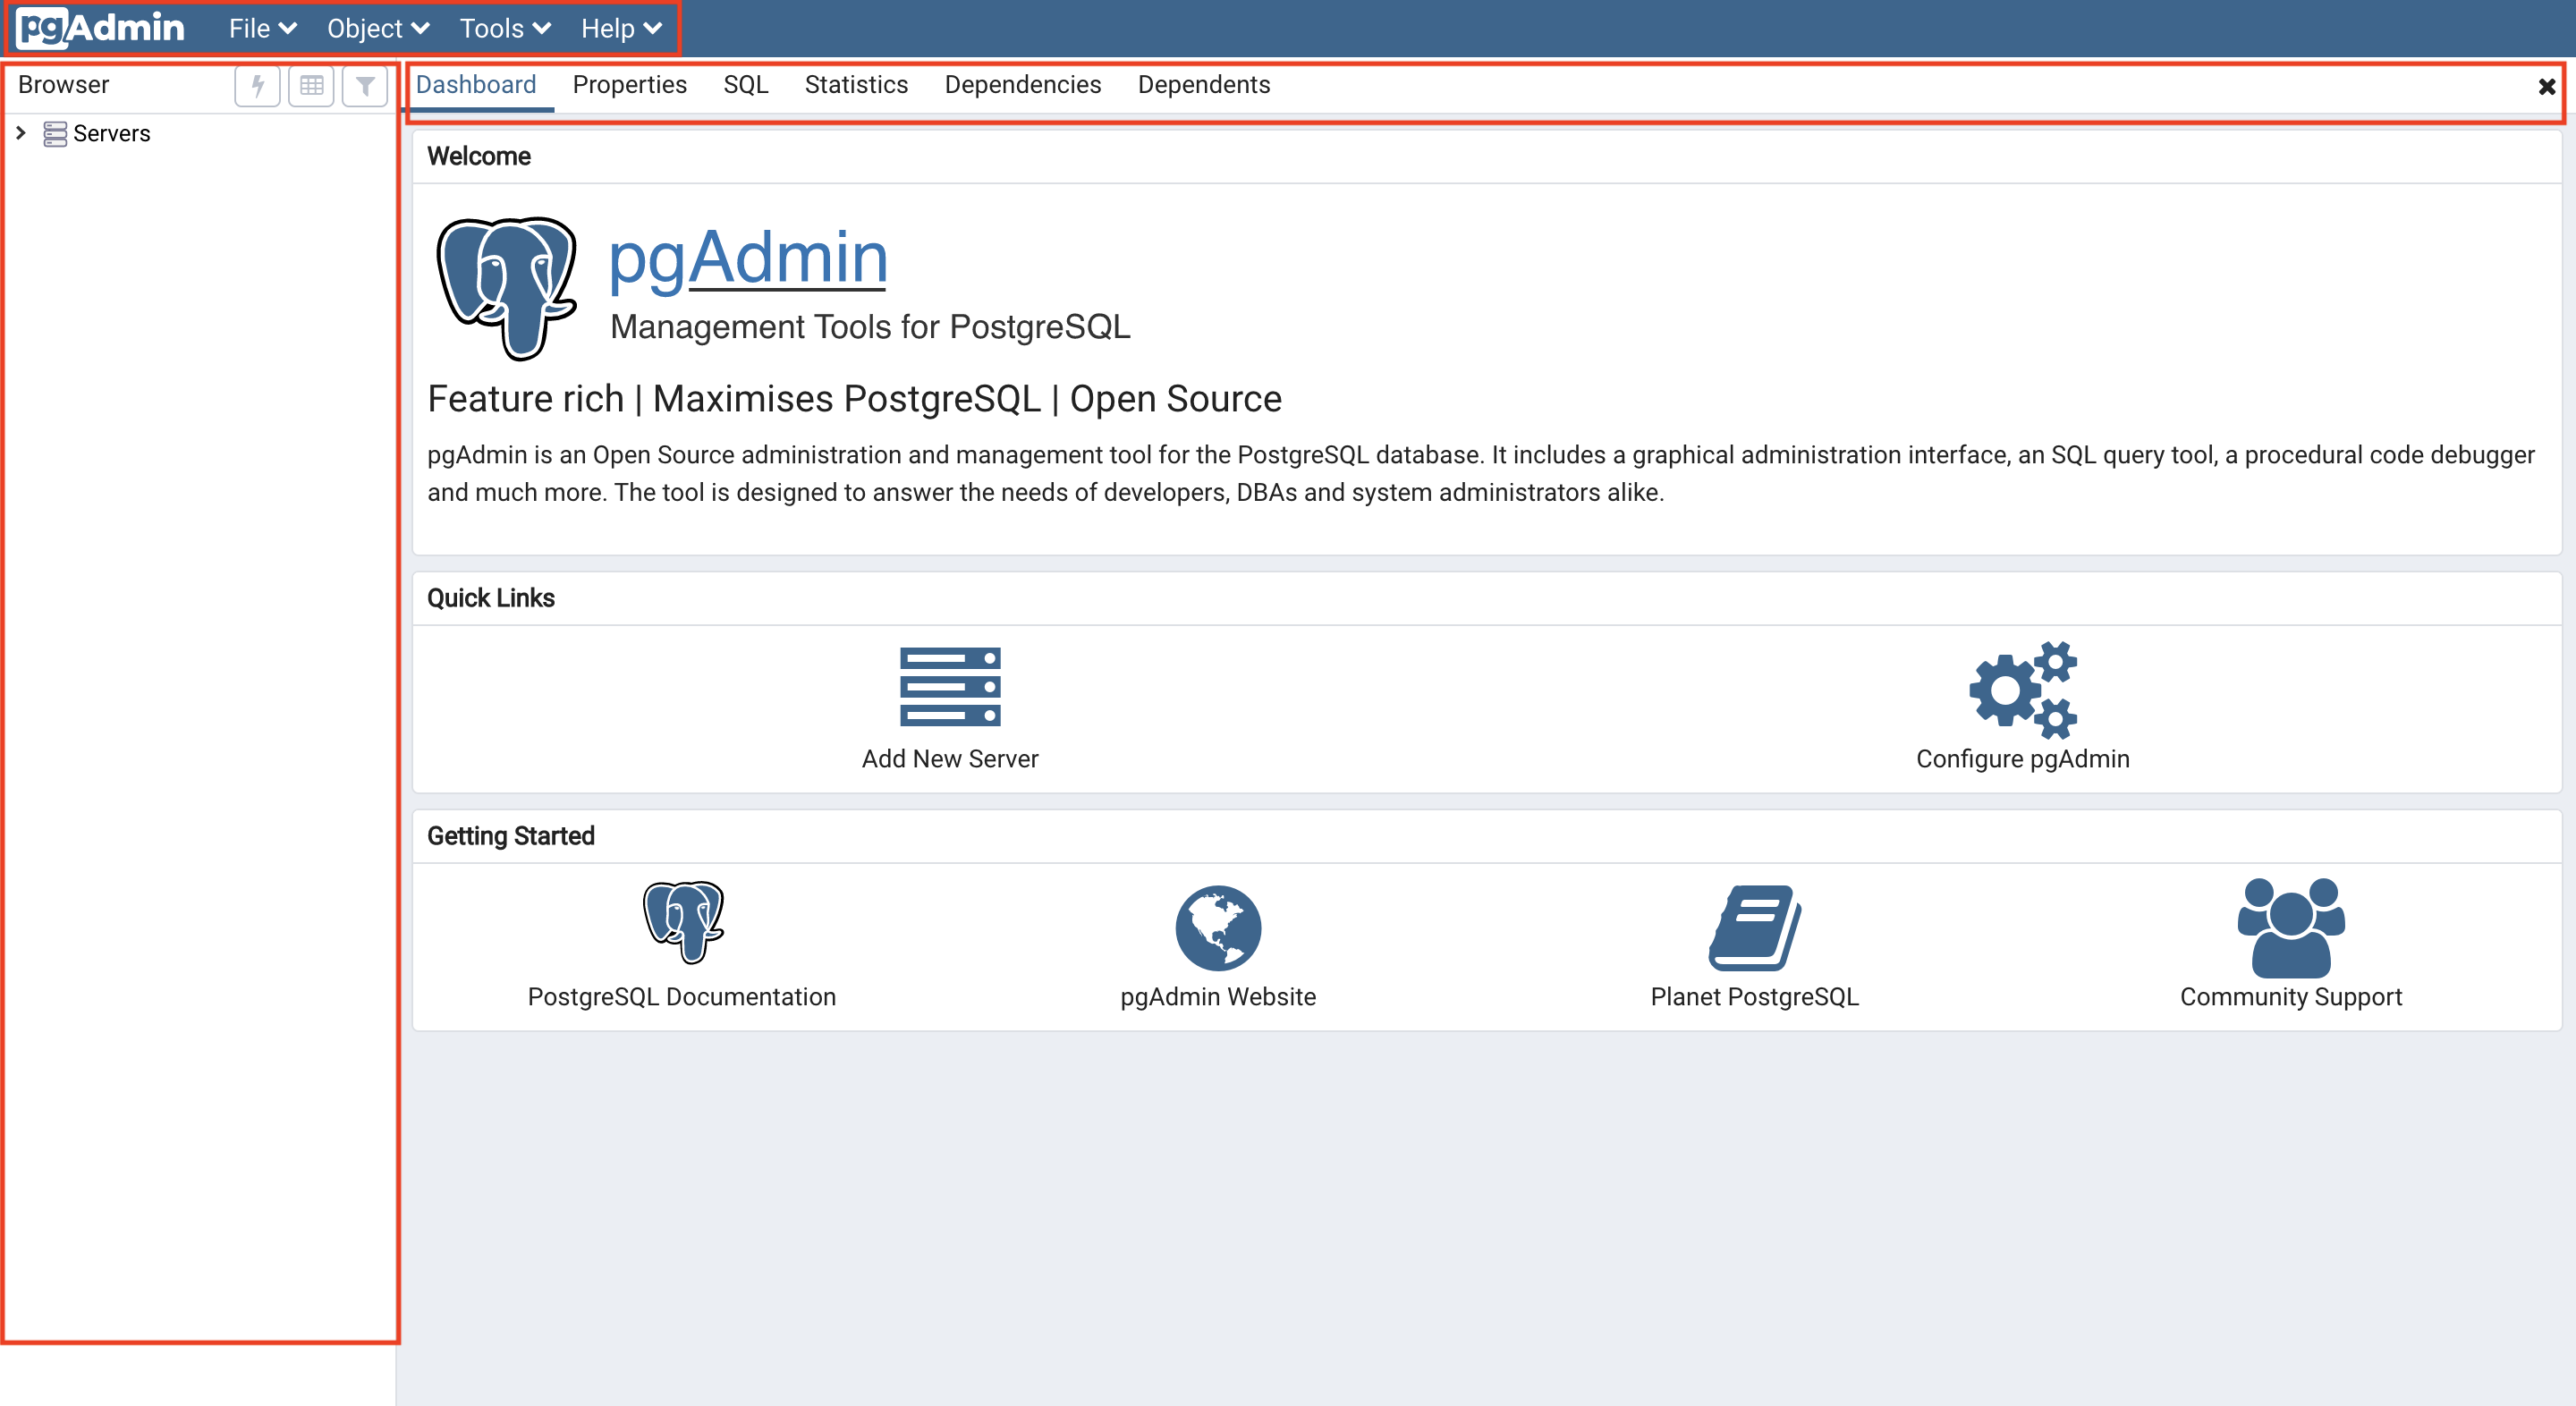2576x1406 pixels.
Task: Click the Planet PostgreSQL link text
Action: pos(1755,997)
